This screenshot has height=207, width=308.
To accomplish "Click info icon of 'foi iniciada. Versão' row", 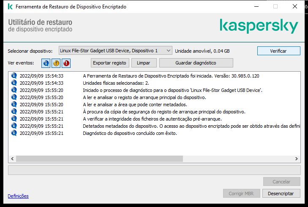I will click(14, 75).
